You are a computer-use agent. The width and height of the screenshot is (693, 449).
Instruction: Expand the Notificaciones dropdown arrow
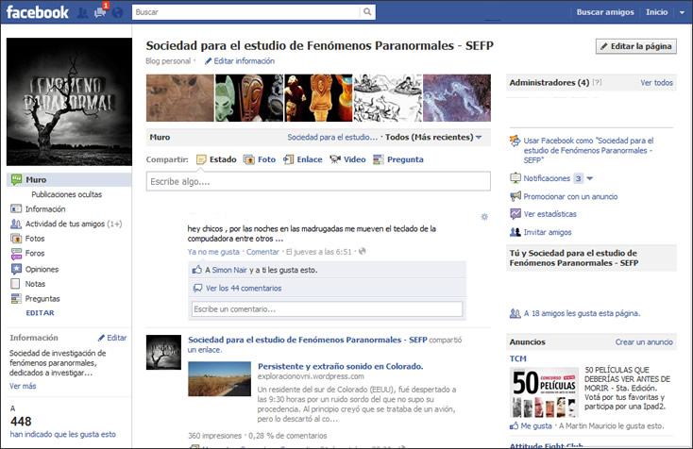tap(589, 178)
